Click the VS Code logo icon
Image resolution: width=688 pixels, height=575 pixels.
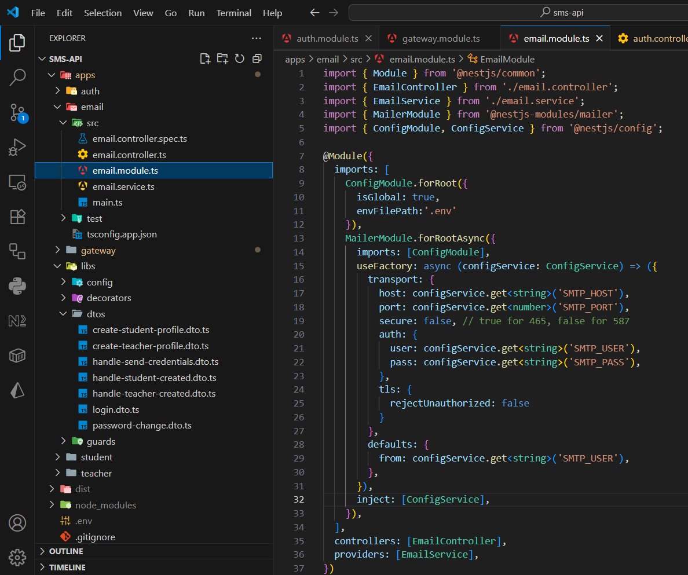13,12
